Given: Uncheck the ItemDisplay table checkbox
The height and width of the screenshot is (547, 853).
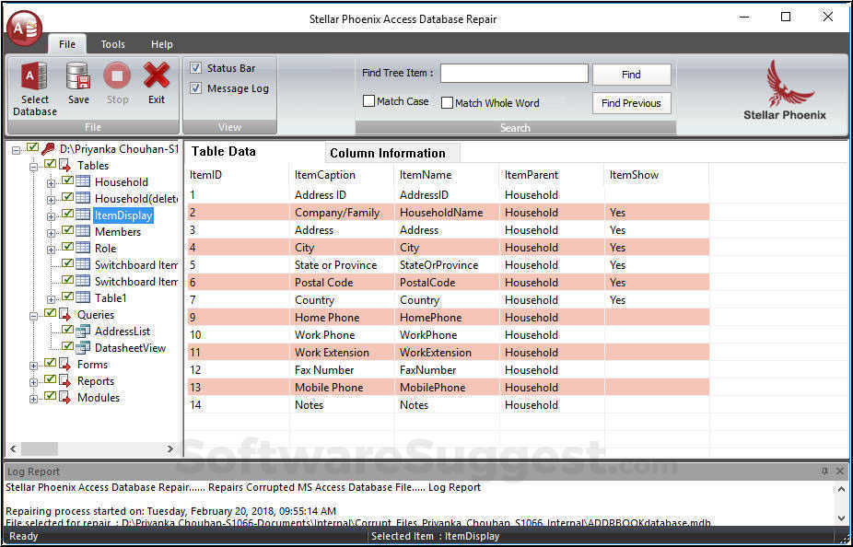Looking at the screenshot, I should pos(67,214).
